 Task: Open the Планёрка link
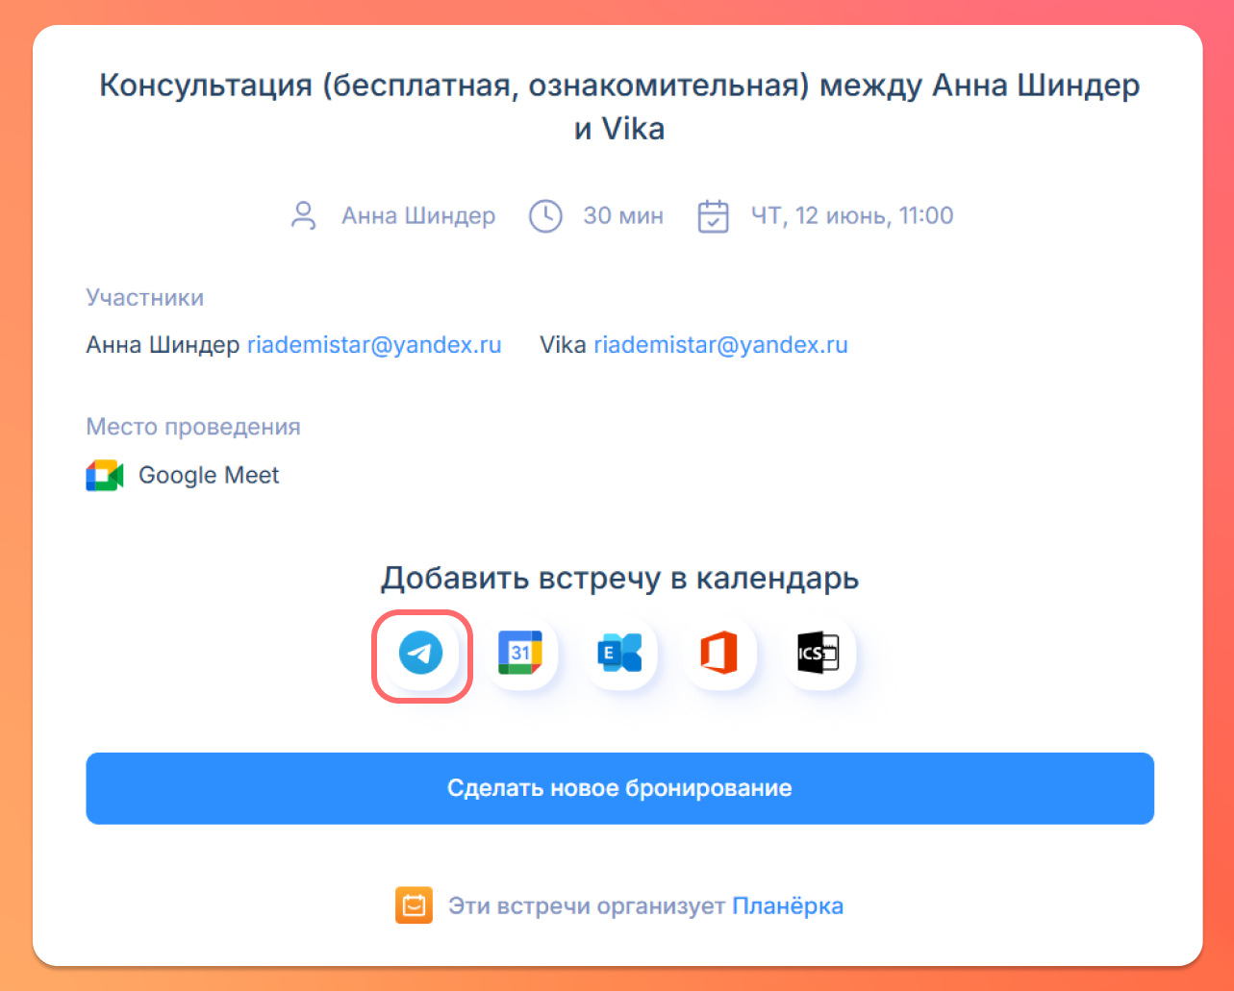(788, 905)
